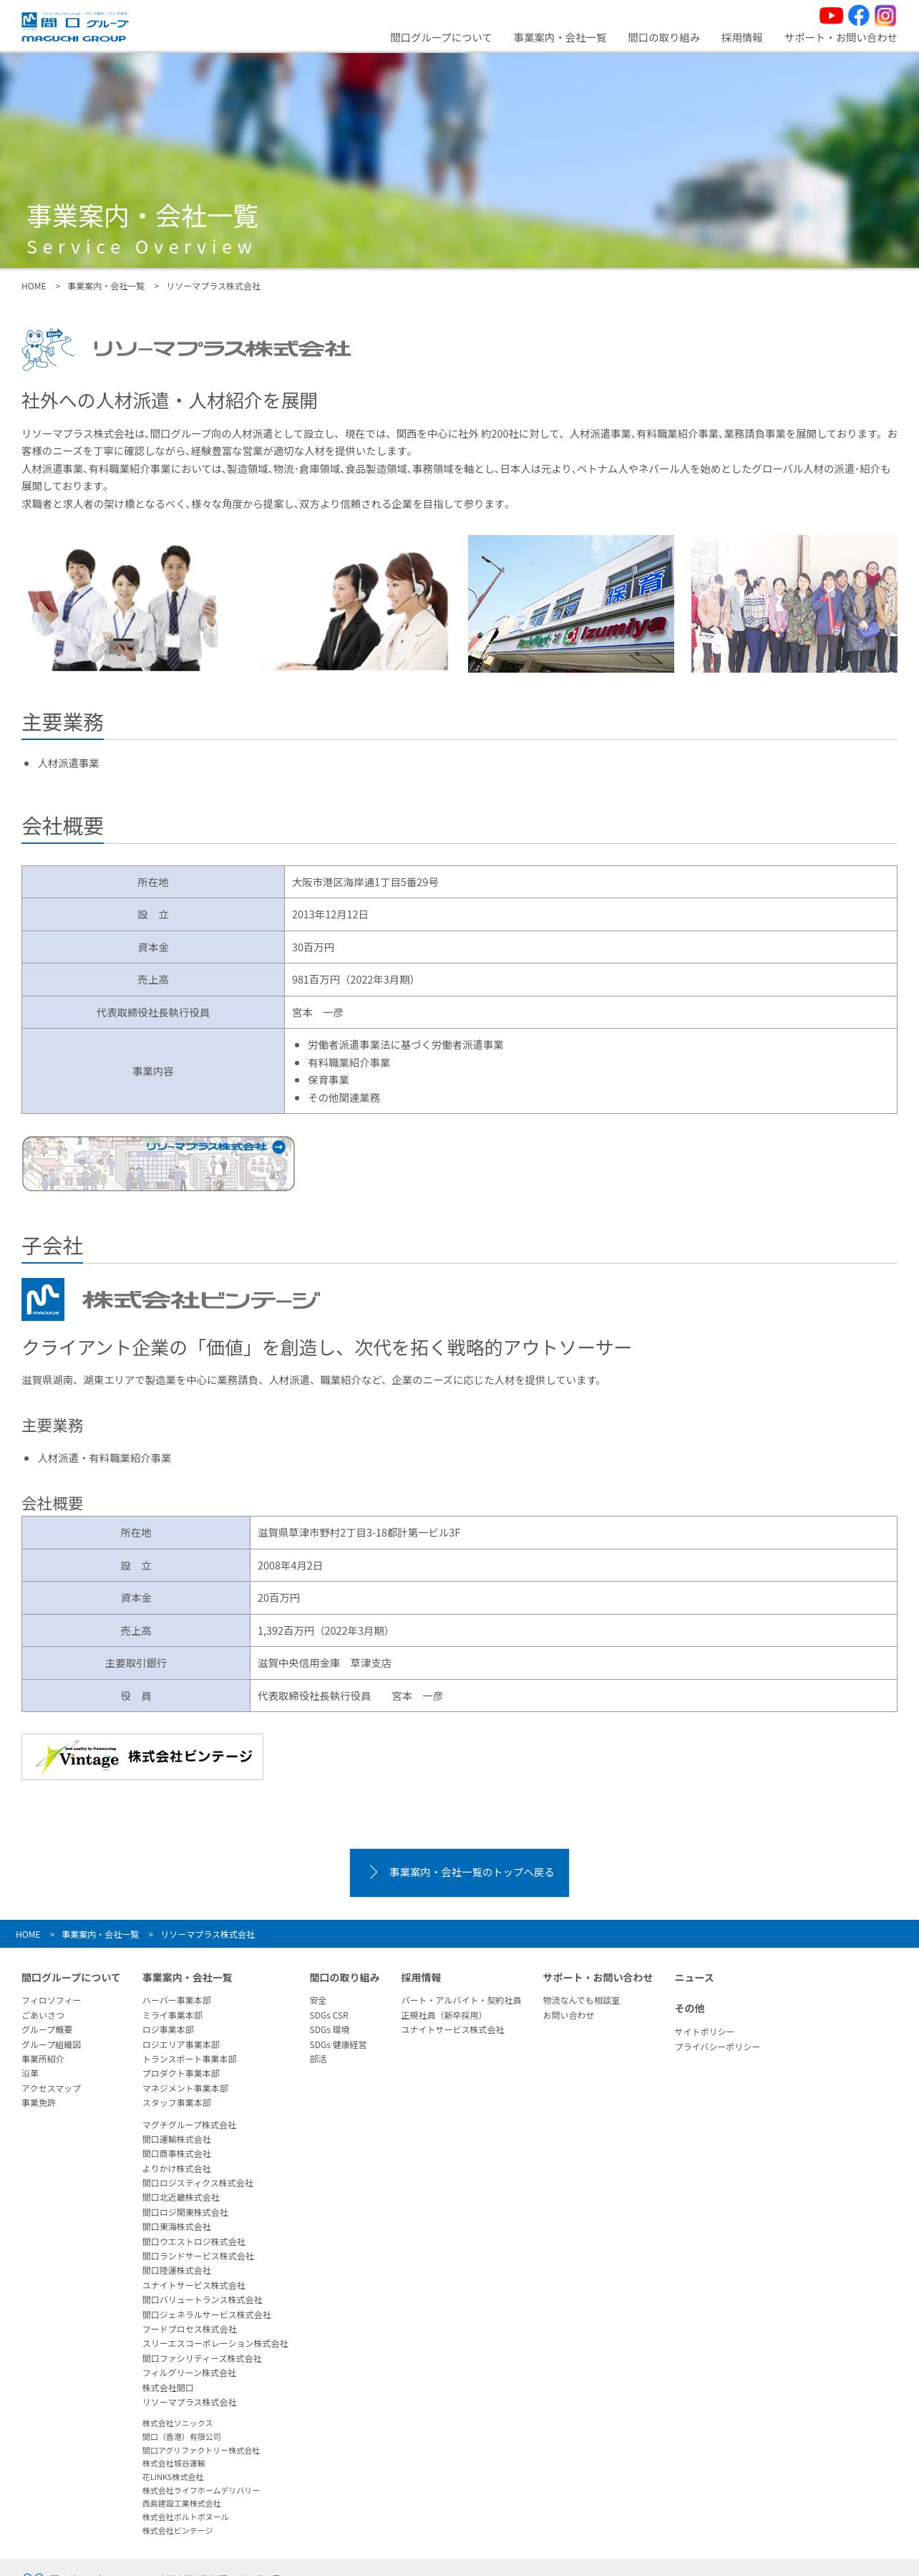Open サポート・お問い合わせ in top navigation

point(840,38)
